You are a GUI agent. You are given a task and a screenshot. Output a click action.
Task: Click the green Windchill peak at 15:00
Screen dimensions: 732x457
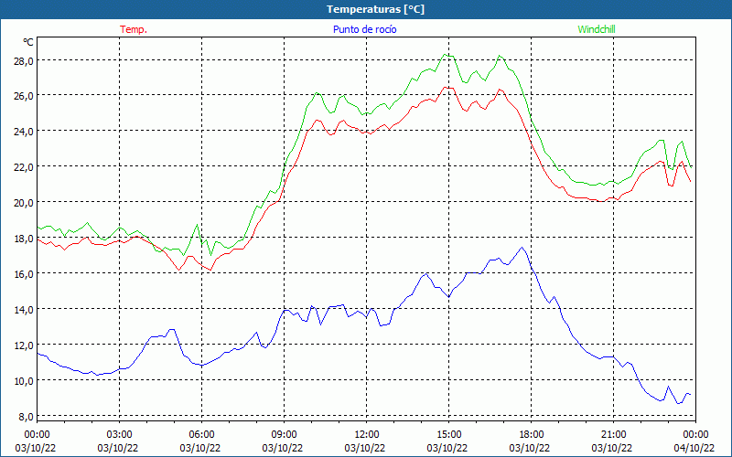(446, 55)
